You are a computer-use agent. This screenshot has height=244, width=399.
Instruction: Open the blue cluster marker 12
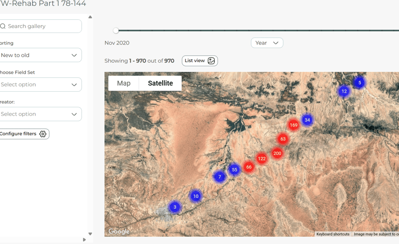pyautogui.click(x=344, y=91)
